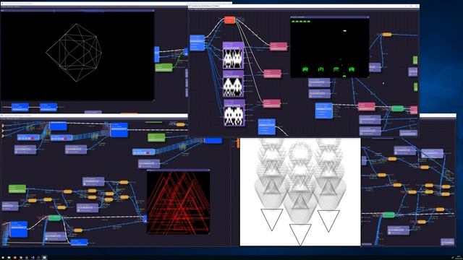Open the system tray clock
The height and width of the screenshot is (260, 463).
[x=459, y=257]
